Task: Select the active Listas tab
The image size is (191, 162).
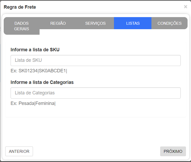Action: 133,23
